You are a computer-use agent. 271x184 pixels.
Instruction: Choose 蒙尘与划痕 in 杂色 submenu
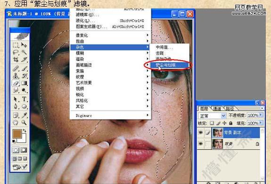(x=169, y=65)
